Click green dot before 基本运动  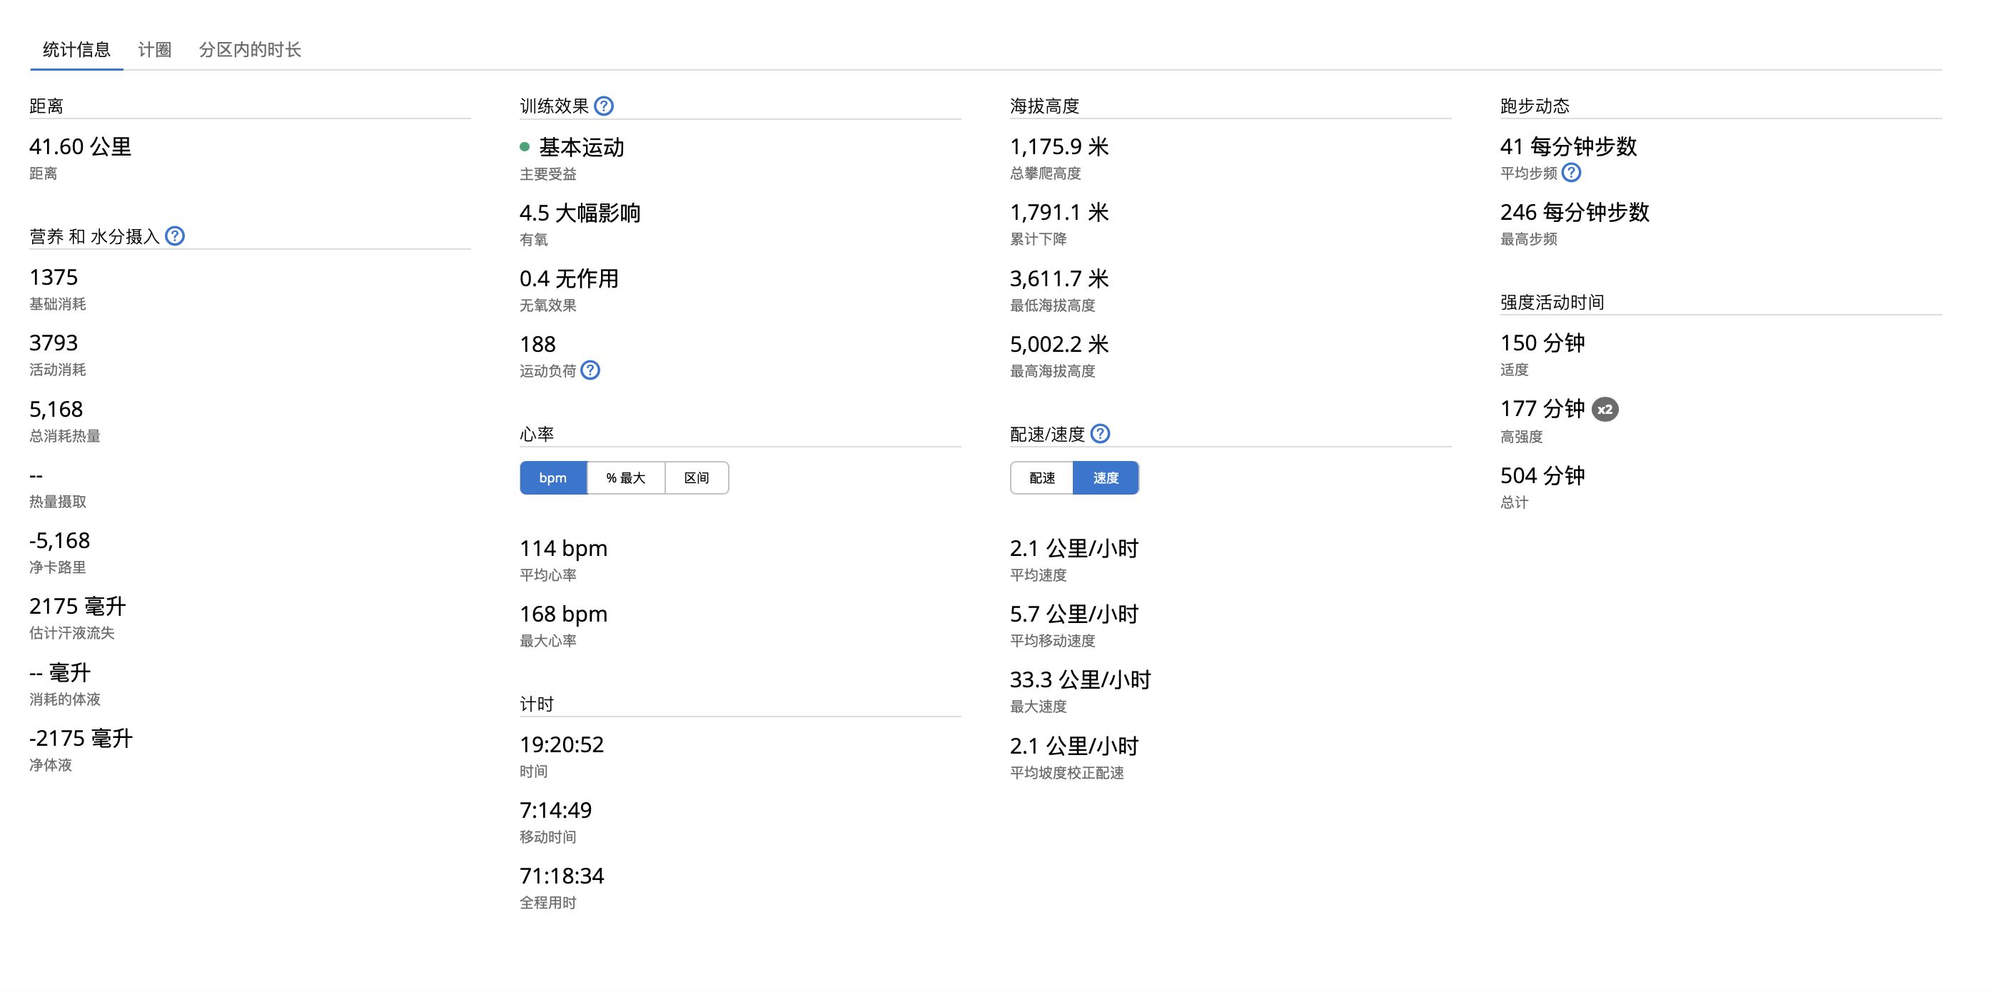[x=525, y=147]
